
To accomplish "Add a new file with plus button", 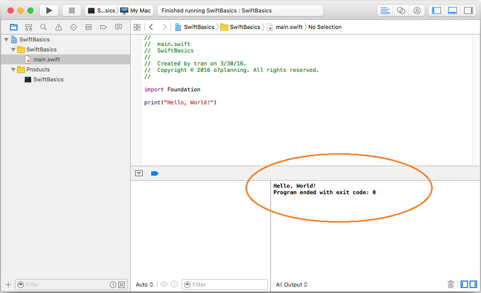I will pyautogui.click(x=8, y=285).
